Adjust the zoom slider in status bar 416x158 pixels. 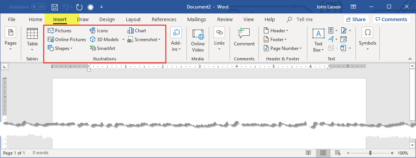pyautogui.click(x=370, y=153)
